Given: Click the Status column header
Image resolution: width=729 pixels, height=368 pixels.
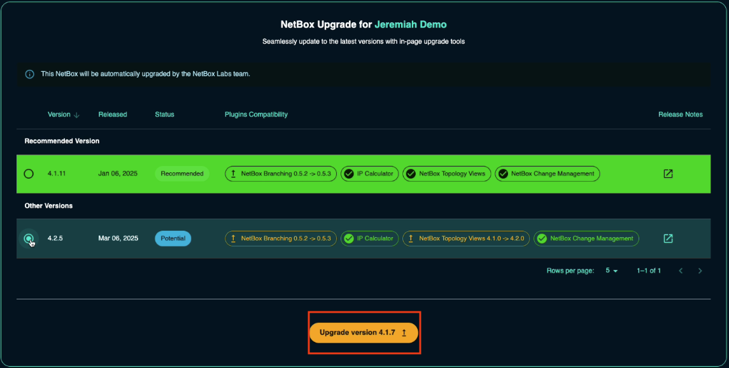Looking at the screenshot, I should pyautogui.click(x=164, y=114).
